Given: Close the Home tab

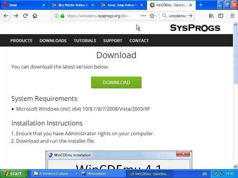Looking at the screenshot, I should (x=44, y=5).
